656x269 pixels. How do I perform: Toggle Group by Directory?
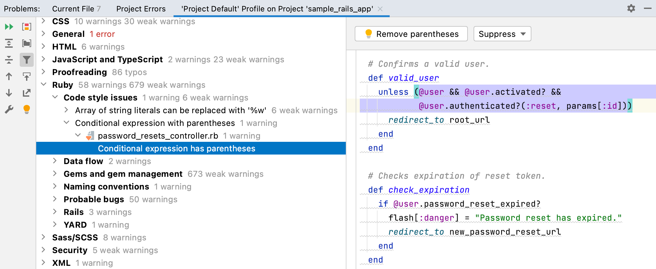tap(27, 43)
